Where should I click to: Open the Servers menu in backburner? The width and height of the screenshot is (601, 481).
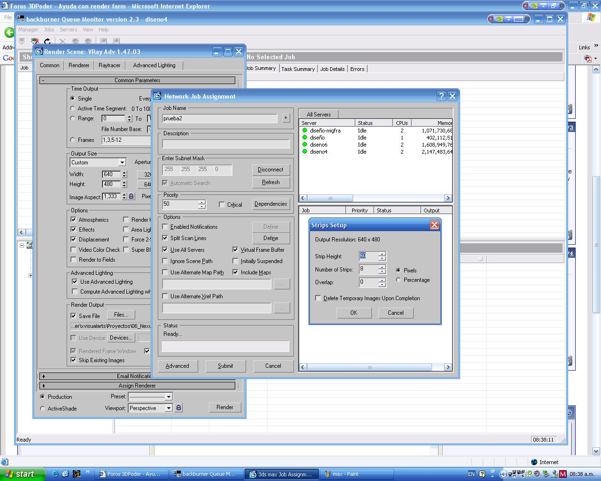pos(68,30)
